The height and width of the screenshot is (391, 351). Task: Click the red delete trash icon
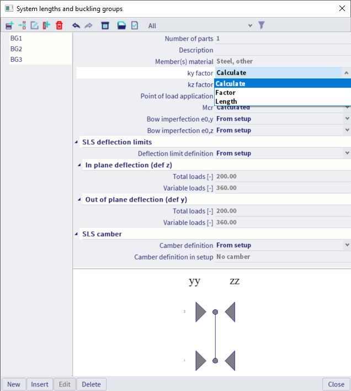pyautogui.click(x=59, y=25)
